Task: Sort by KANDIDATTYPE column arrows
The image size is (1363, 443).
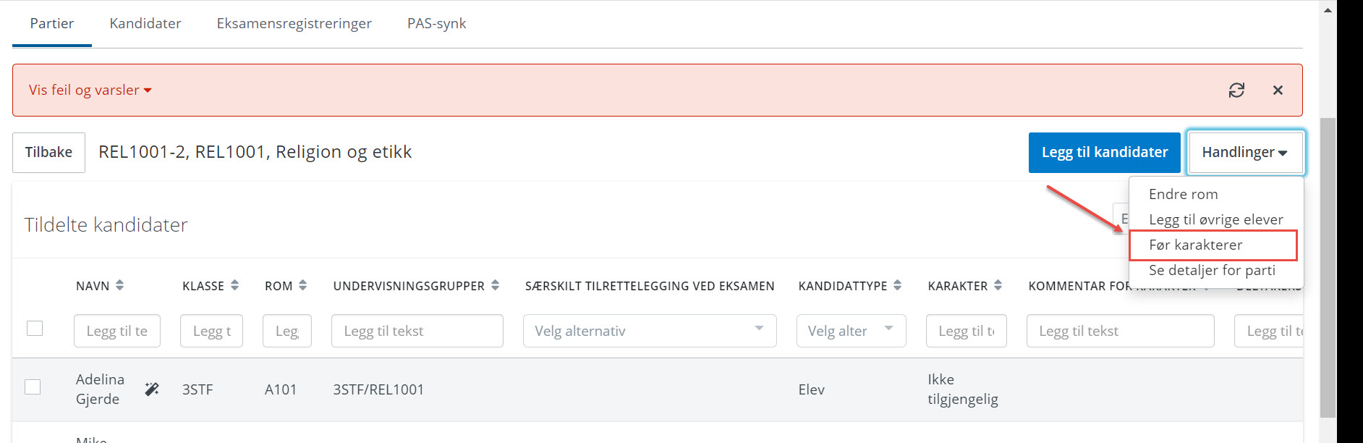Action: 897,286
